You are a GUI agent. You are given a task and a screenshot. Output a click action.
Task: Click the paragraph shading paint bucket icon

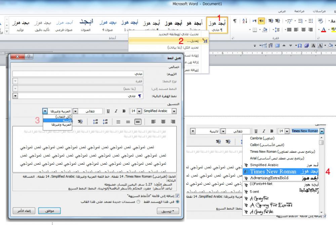(x=265, y=30)
